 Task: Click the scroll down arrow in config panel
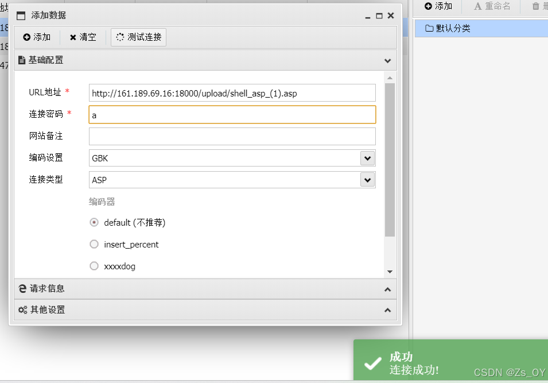[x=390, y=272]
